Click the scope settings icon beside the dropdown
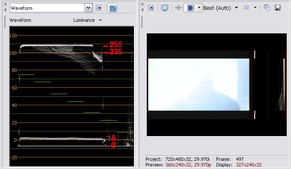Screen dimensions: 291x169 point(98,8)
